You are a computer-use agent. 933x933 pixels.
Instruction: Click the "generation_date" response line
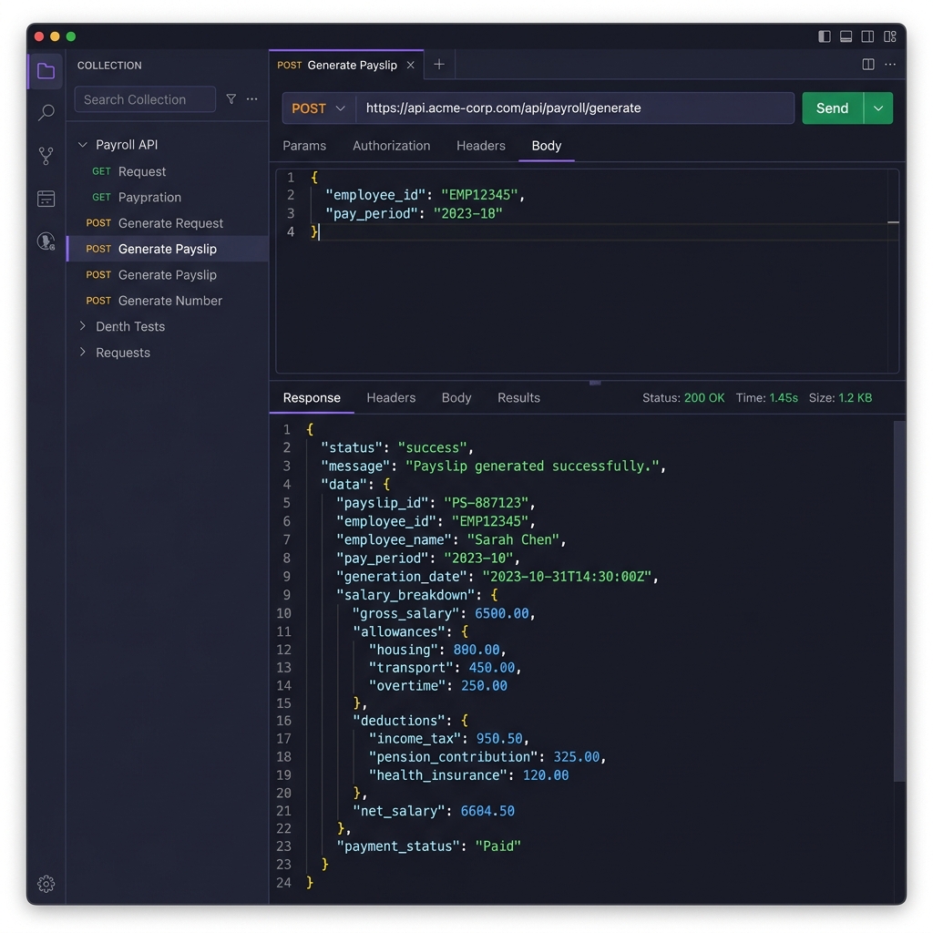(497, 577)
